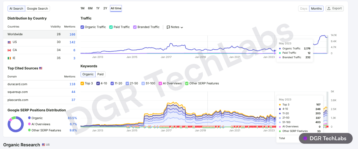Image resolution: width=358 pixels, height=149 pixels.
Task: Click the AI Overviews 6.7% value
Action: (73, 124)
